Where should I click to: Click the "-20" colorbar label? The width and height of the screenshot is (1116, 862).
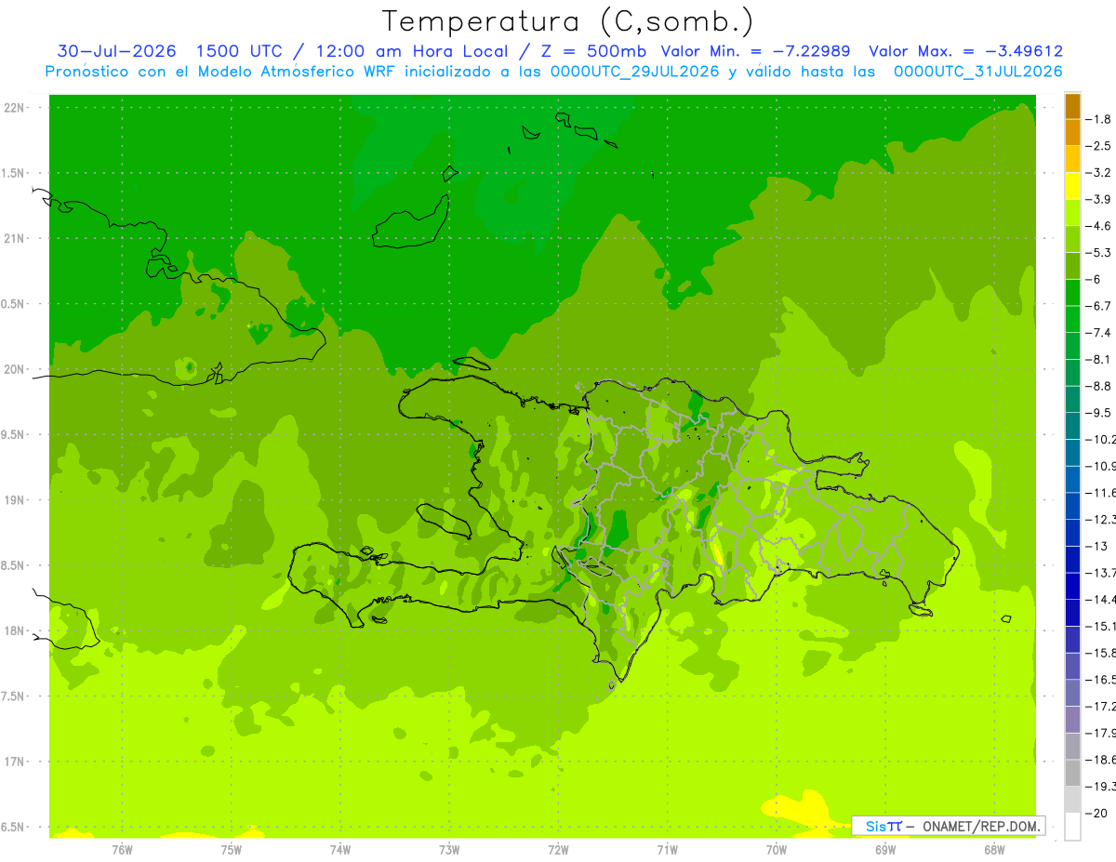click(x=1096, y=813)
